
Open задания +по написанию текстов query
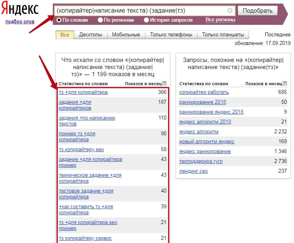(87, 121)
